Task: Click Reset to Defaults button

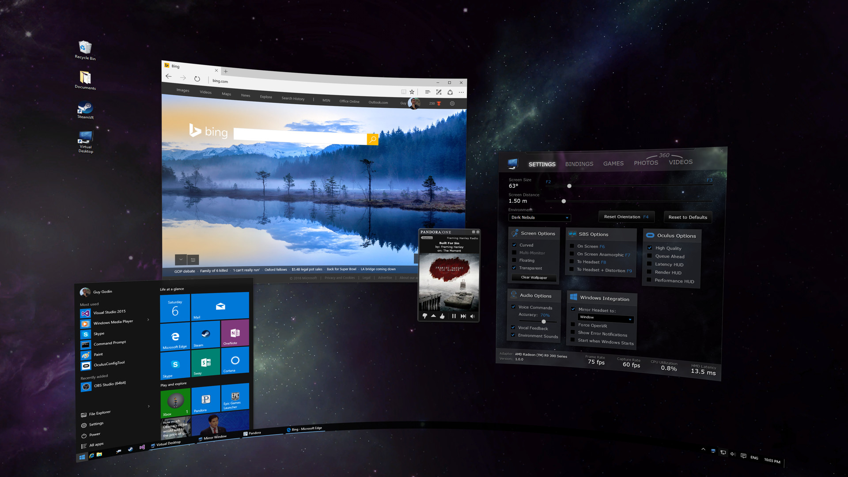Action: [x=689, y=216]
